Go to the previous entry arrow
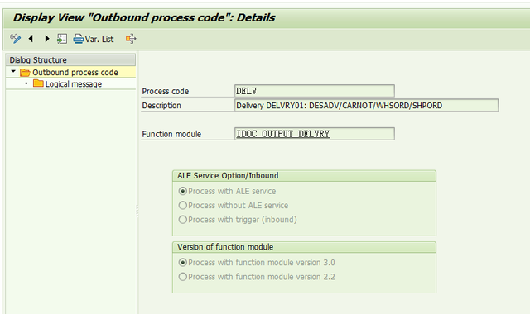 31,39
